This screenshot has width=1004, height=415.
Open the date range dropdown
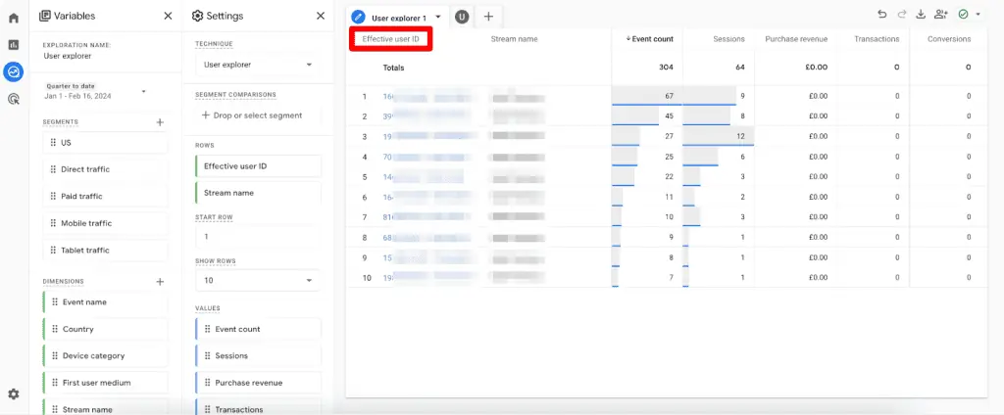tap(95, 91)
